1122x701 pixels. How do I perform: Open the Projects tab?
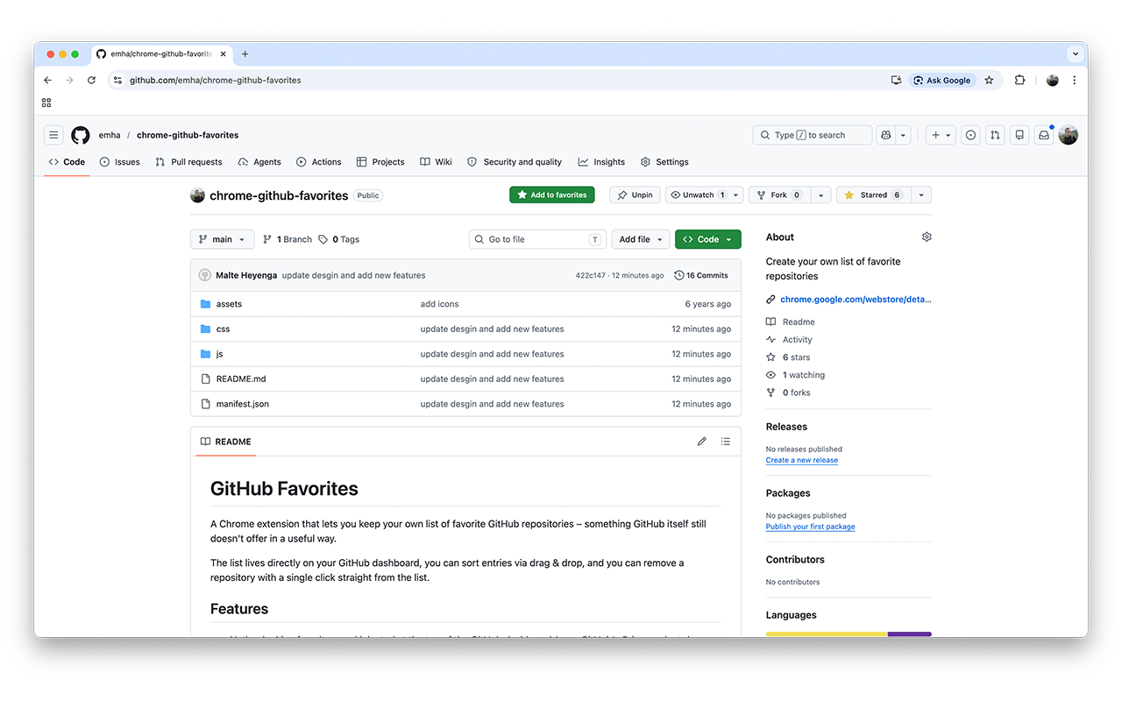tap(380, 162)
